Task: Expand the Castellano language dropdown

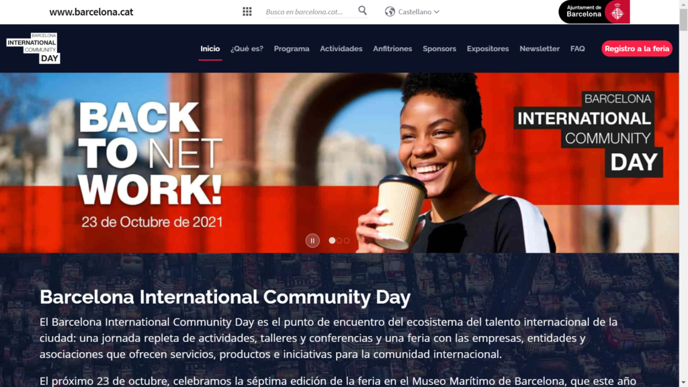Action: coord(419,12)
